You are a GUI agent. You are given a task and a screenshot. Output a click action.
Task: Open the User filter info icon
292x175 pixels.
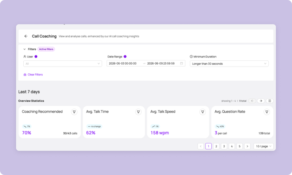[x=36, y=57]
